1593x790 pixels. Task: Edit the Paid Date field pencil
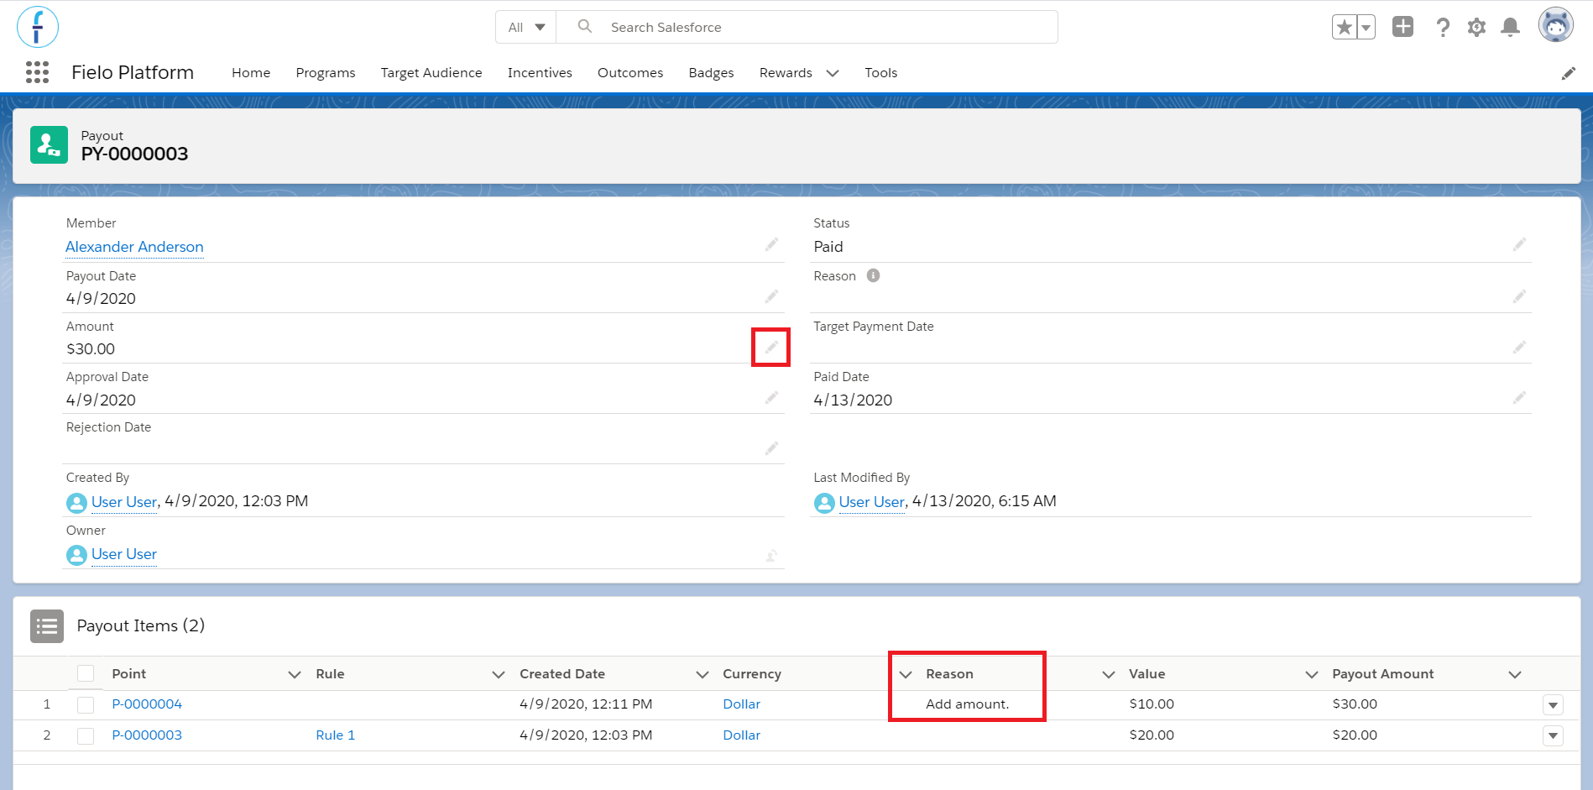(x=1519, y=397)
